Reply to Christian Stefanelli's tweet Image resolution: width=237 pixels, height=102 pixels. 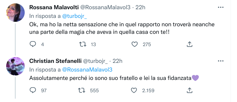pyautogui.click(x=33, y=90)
